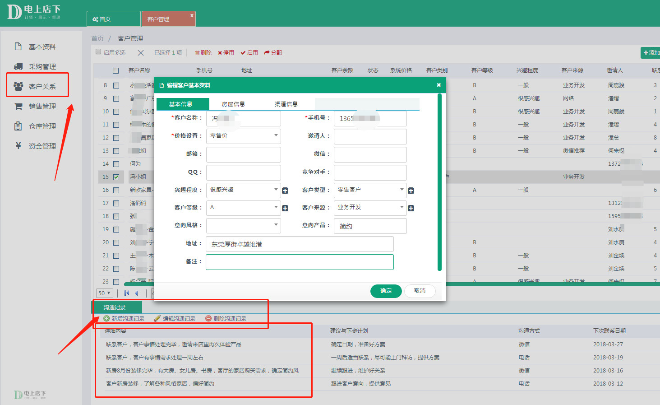Viewport: 660px width, 405px height.
Task: Click the 采购管理 truck icon
Action: pos(18,66)
